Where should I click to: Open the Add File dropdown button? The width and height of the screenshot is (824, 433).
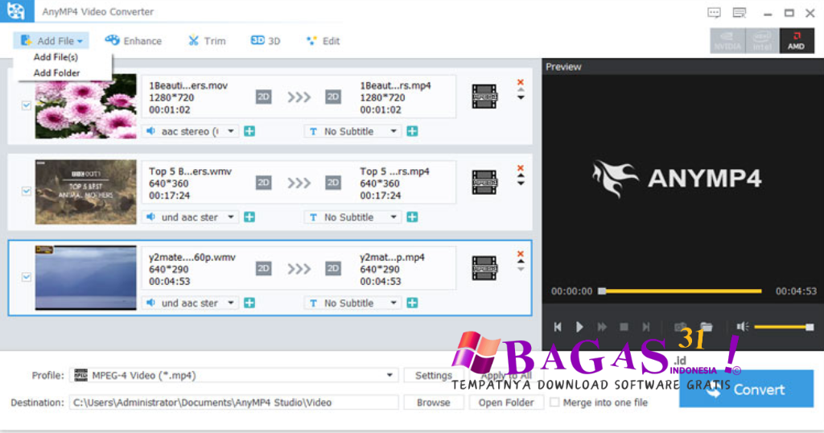[x=51, y=40]
